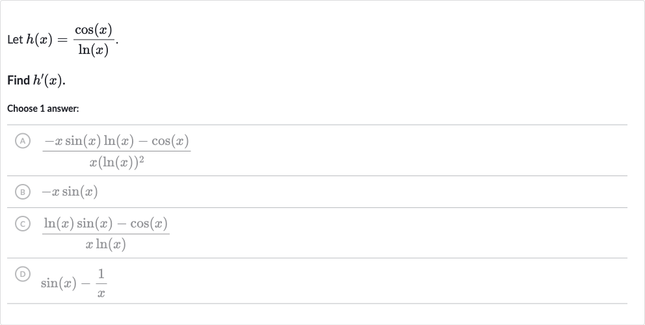Click the h(x) left side of the definition
645x325 pixels.
coord(40,40)
